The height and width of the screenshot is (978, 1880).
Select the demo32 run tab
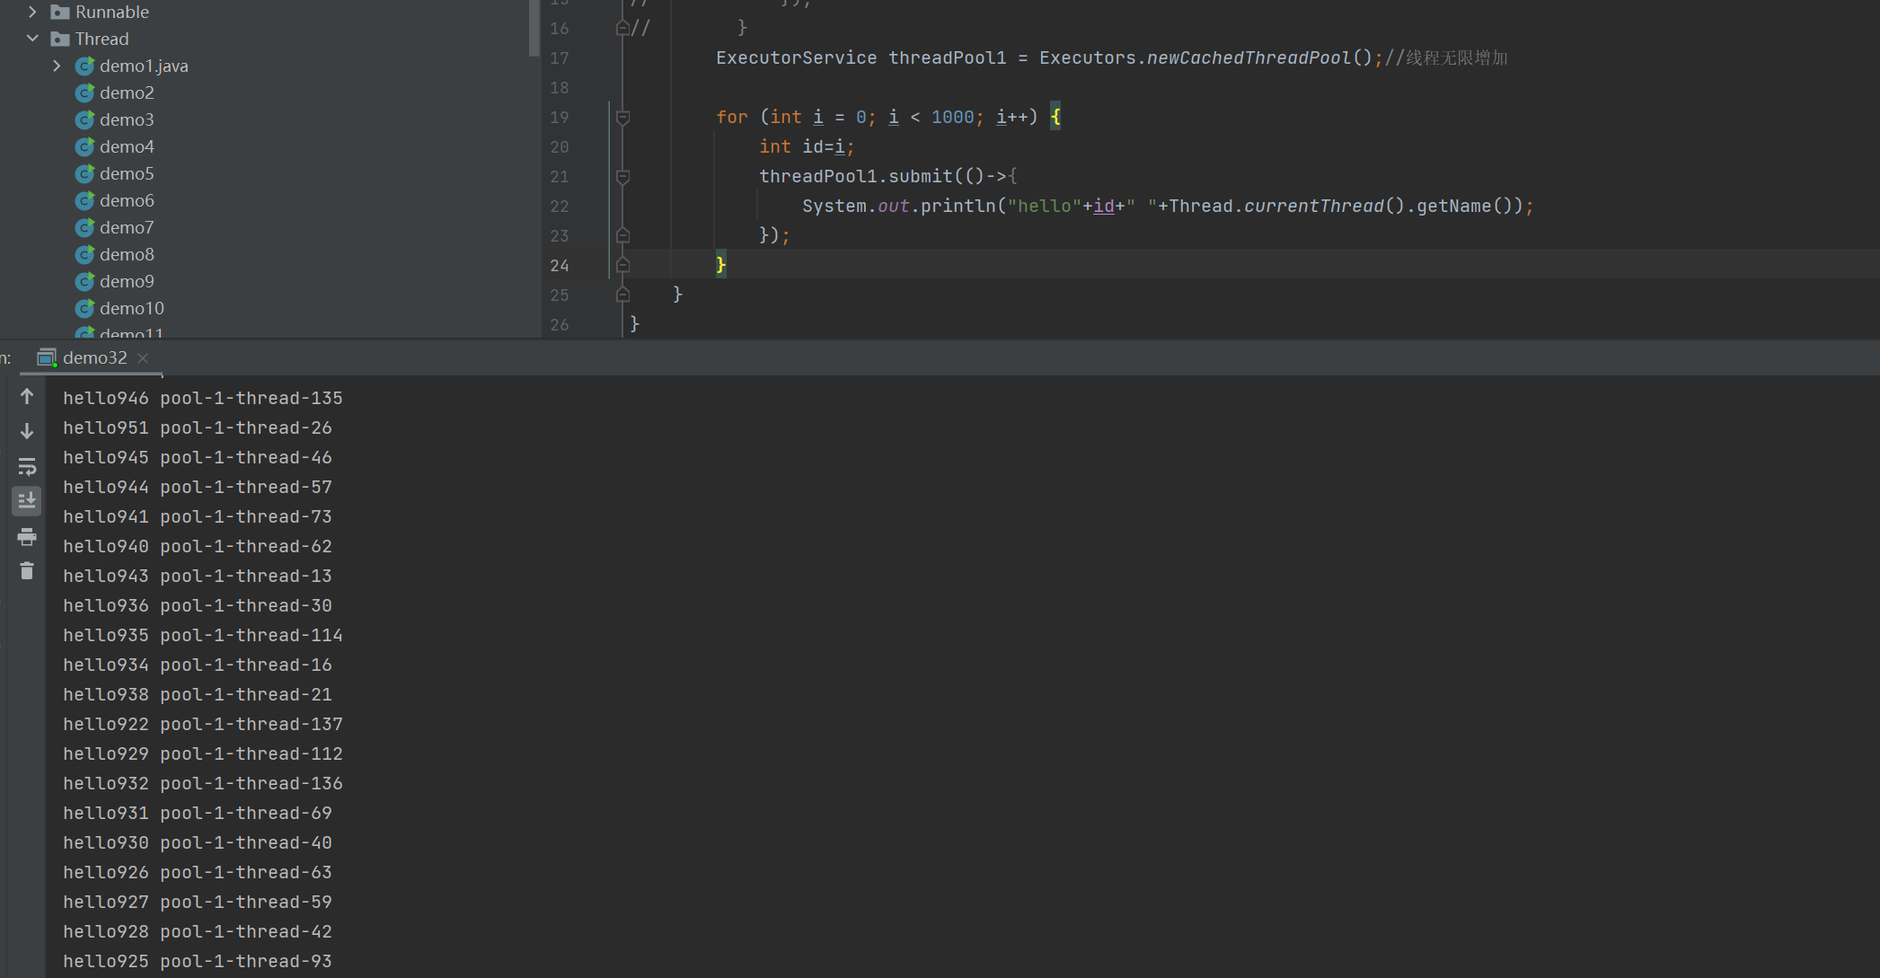(94, 357)
